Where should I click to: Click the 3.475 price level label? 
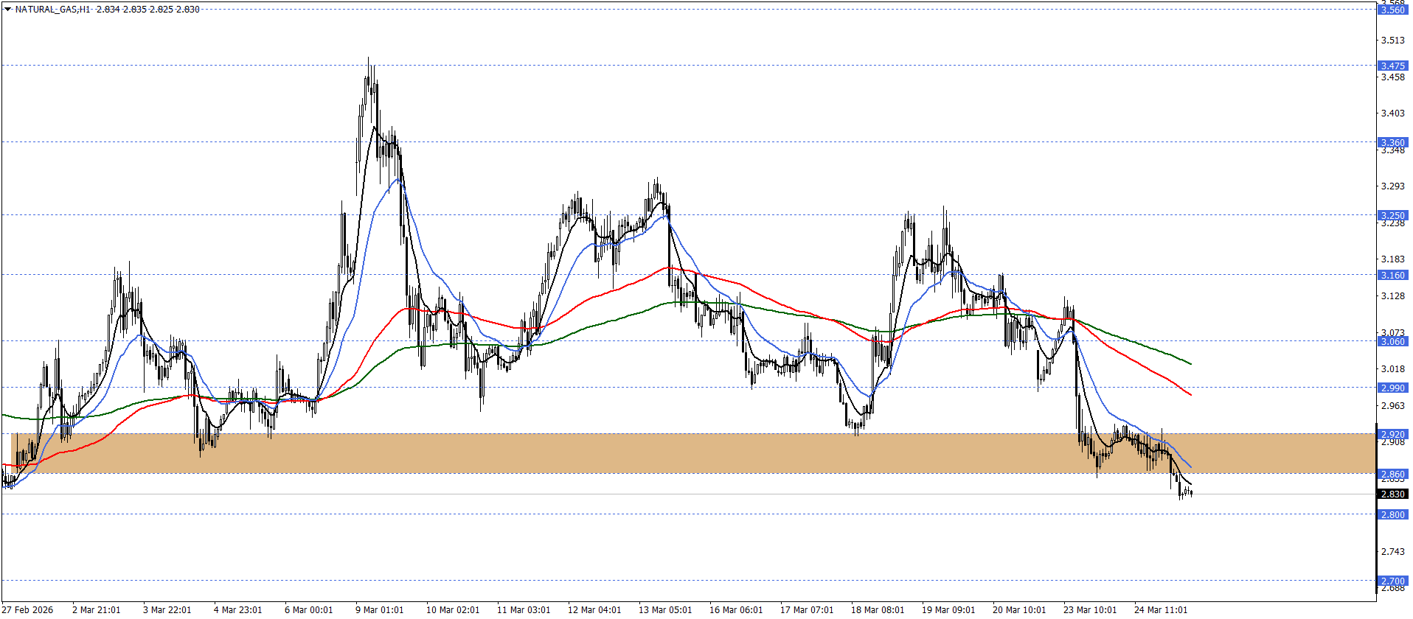pyautogui.click(x=1392, y=66)
